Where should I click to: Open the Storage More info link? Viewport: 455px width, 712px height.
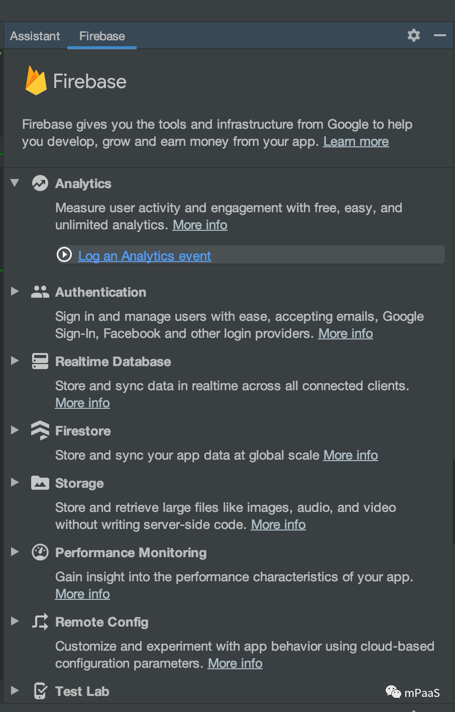(278, 525)
